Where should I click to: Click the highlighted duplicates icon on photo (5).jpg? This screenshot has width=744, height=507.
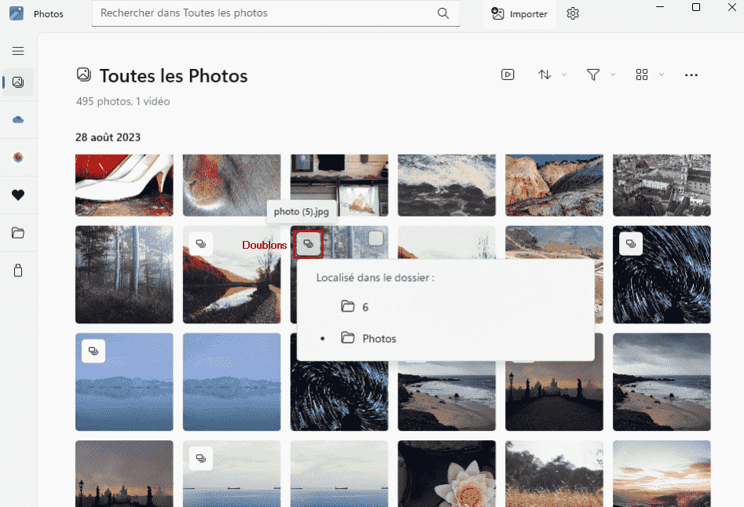click(x=308, y=244)
